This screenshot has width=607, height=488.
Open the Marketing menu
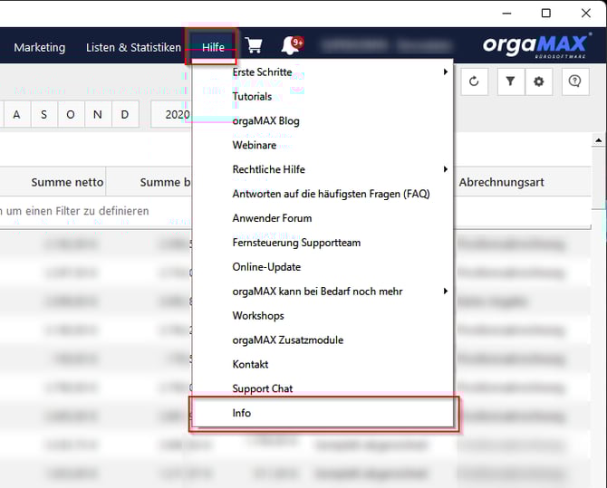point(40,47)
